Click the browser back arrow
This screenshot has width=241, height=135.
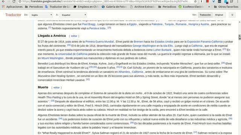pos(3,1)
